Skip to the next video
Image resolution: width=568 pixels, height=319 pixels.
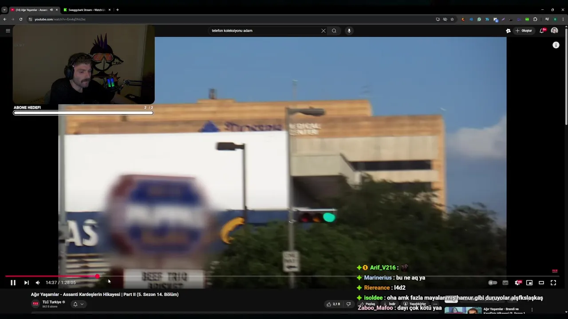tap(26, 283)
